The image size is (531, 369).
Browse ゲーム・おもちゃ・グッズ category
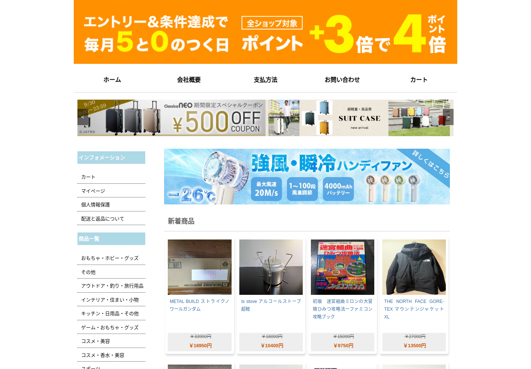coord(110,328)
